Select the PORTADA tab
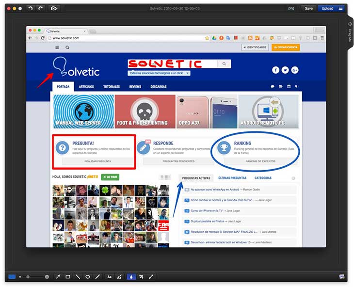The image size is (354, 288). (x=63, y=87)
